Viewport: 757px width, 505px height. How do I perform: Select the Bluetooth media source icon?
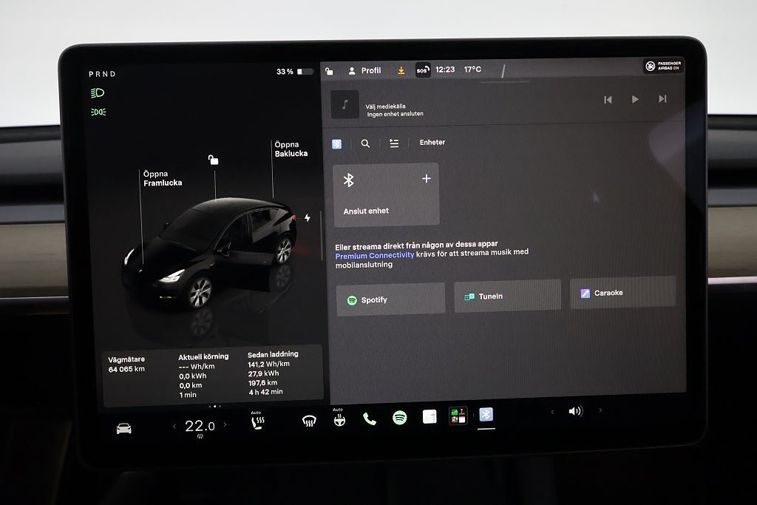(337, 144)
